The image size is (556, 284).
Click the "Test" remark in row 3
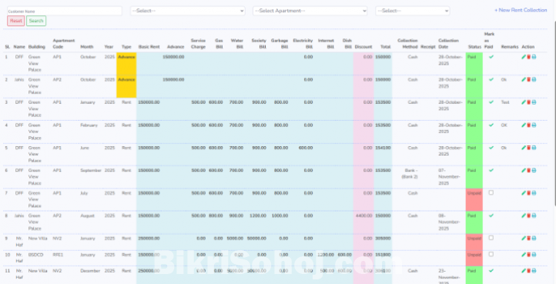pos(505,102)
